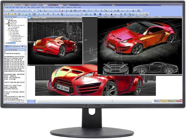Collapse the Machine Setup - 1 node
The width and height of the screenshot is (186, 139).
7,30
